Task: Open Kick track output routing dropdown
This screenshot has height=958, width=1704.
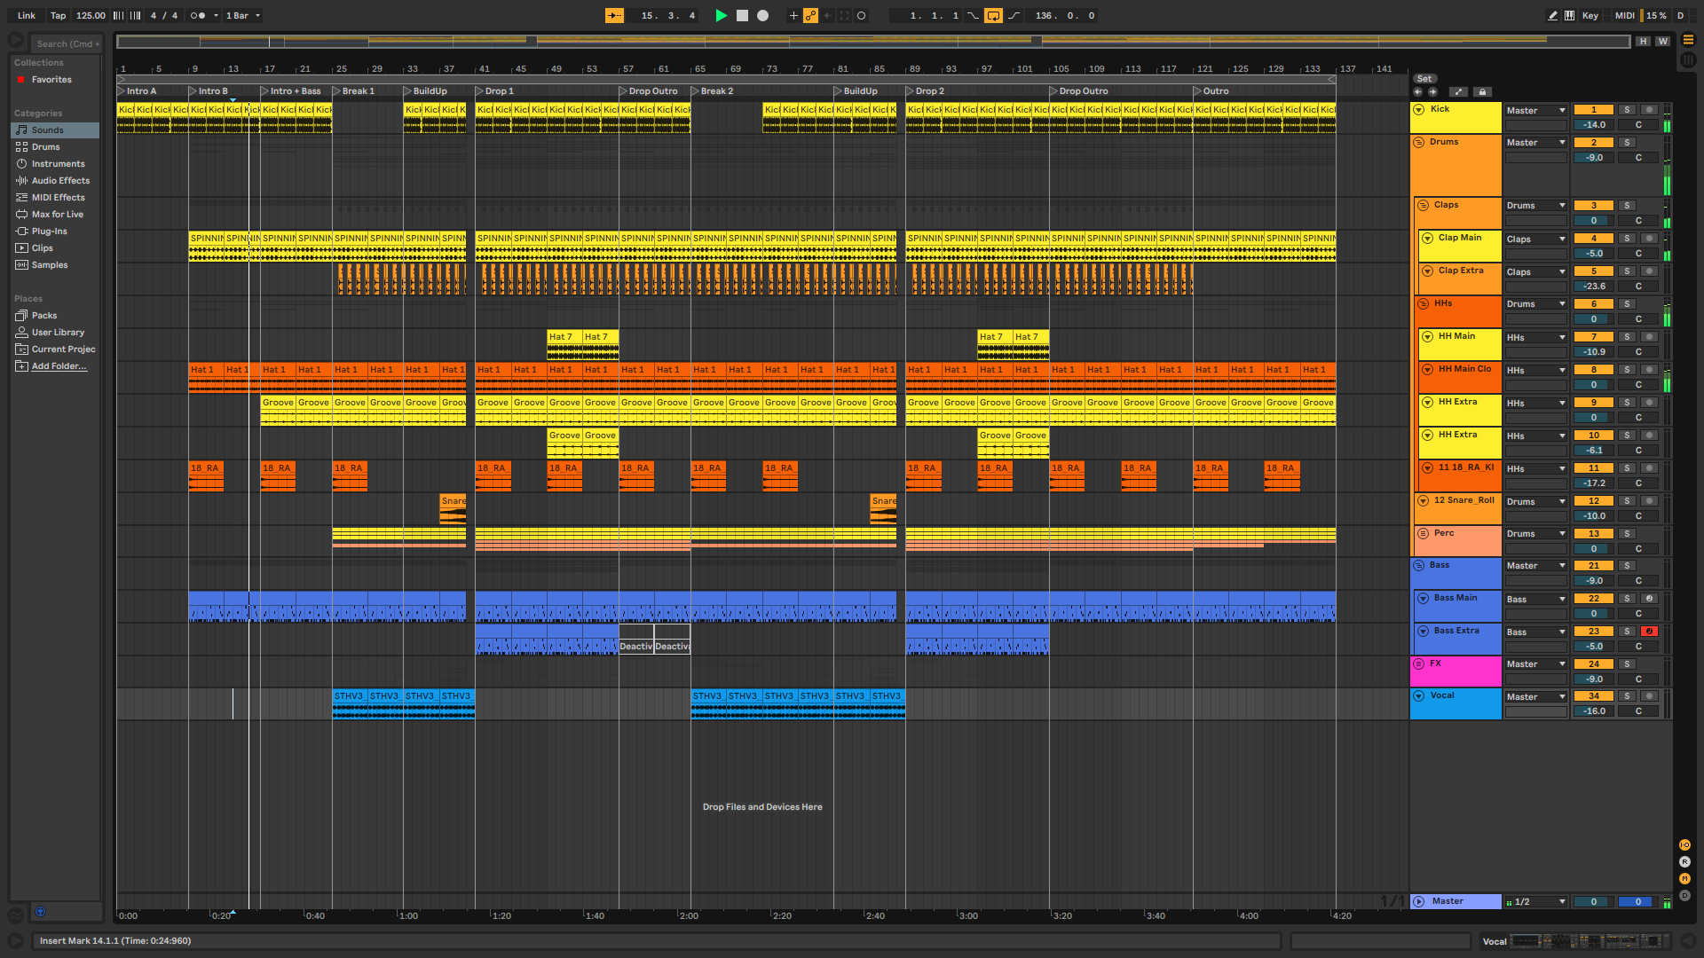Action: [1535, 110]
